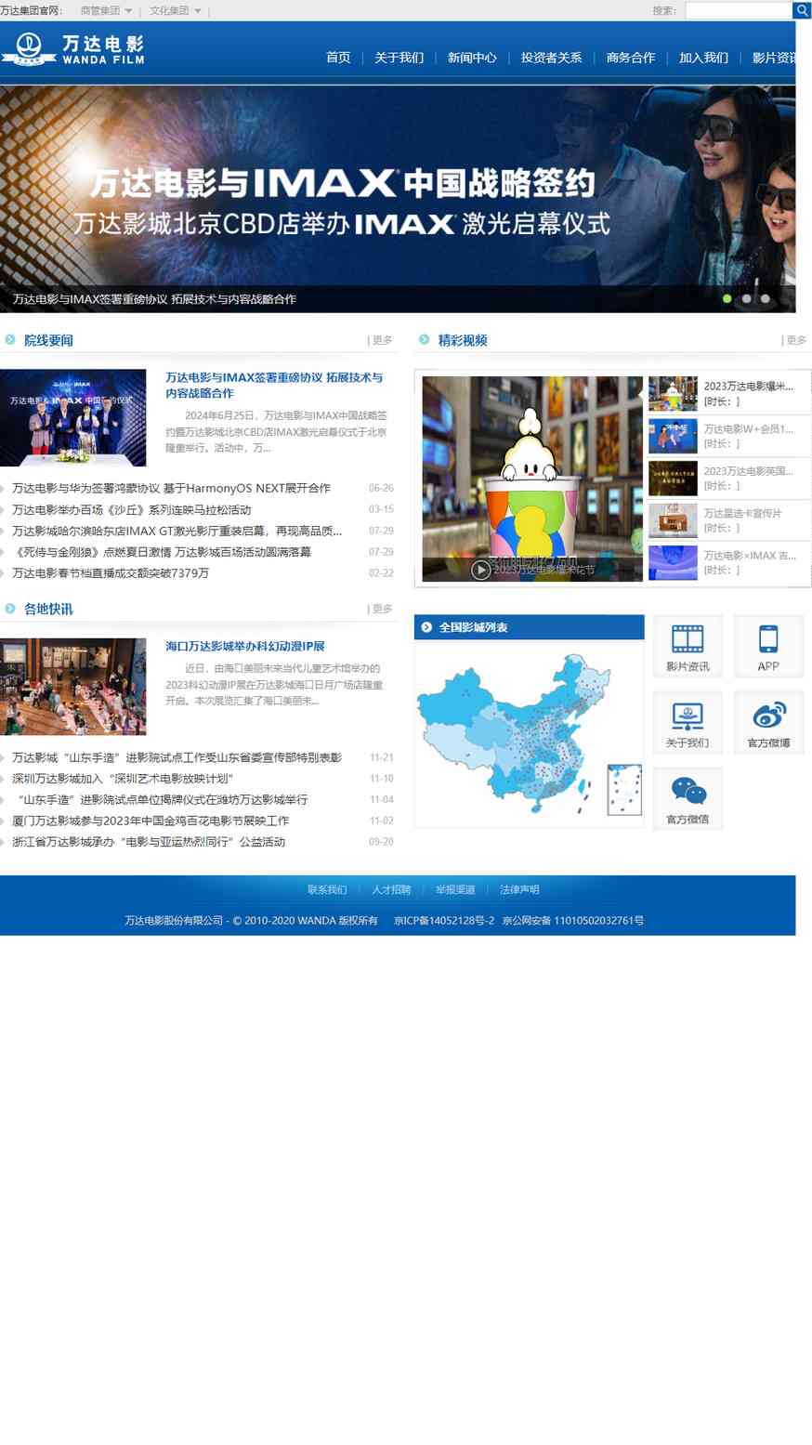Click the banner caption about IMAX协议
This screenshot has width=812, height=1445.
(x=154, y=299)
